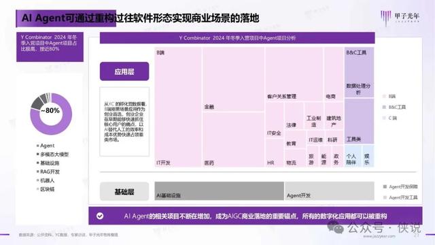
Task: Click the purple box mentioning 接近80%
Action: coord(50,47)
